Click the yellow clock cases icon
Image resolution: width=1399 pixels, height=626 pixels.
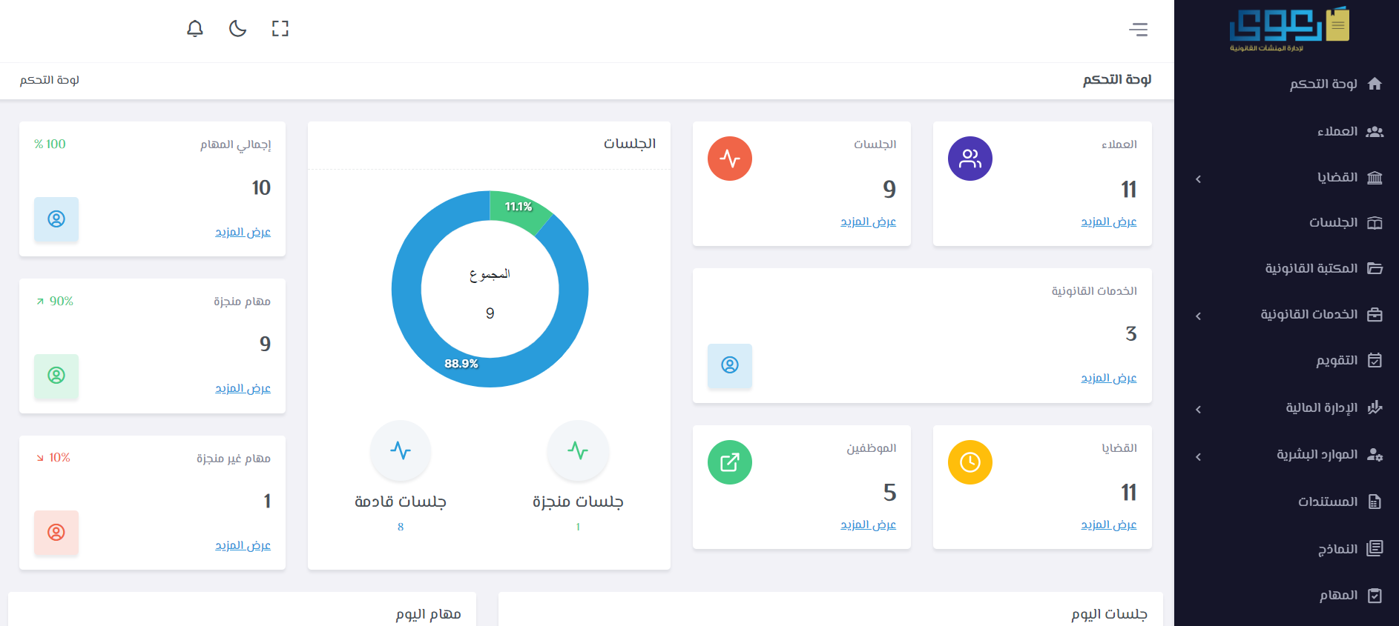point(970,462)
